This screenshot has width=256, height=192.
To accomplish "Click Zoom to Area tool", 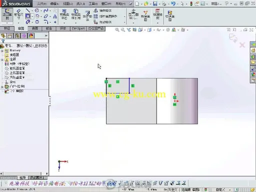I will (123, 30).
